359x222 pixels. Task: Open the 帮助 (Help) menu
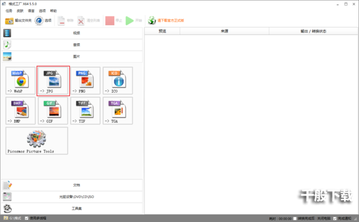53,11
